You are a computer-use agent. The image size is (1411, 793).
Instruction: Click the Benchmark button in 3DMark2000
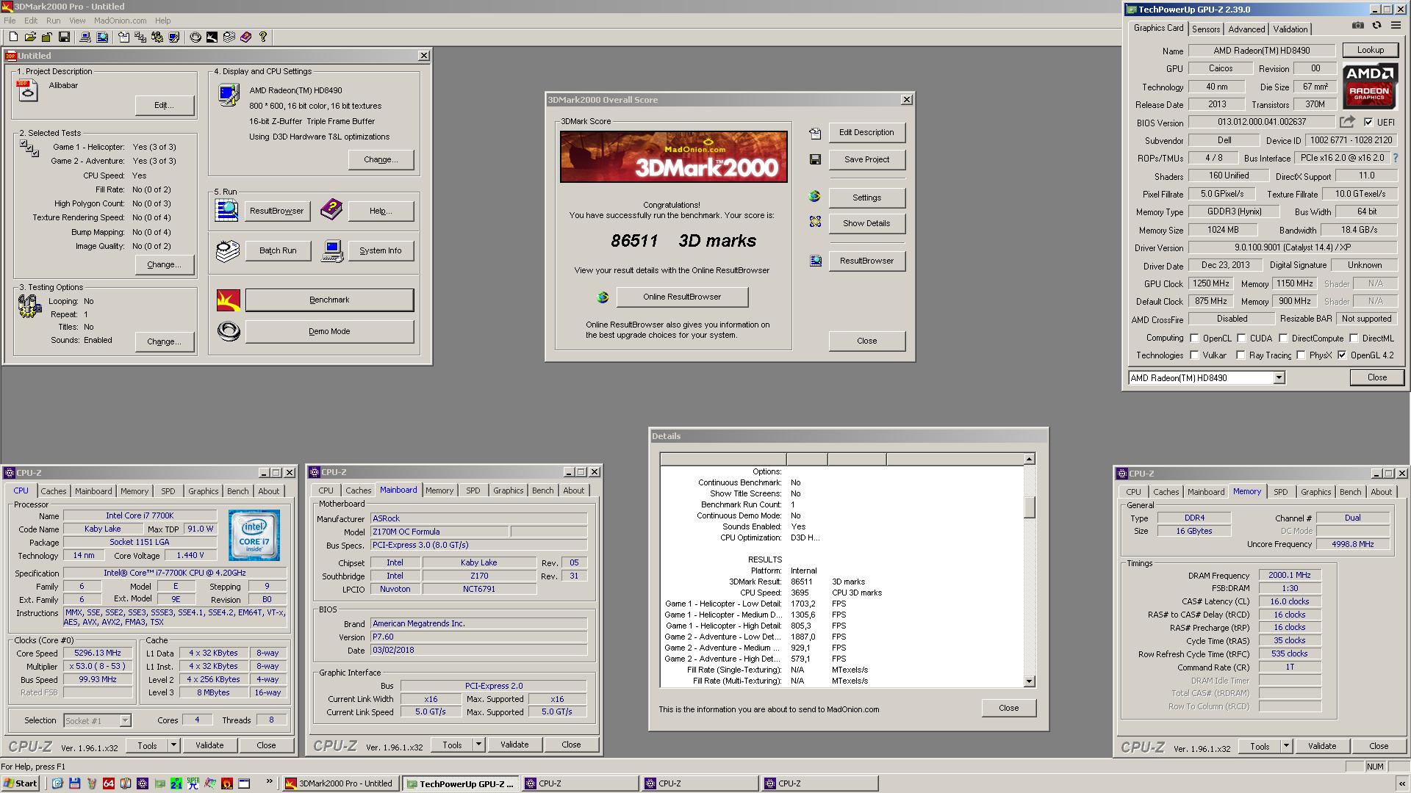[x=329, y=300]
